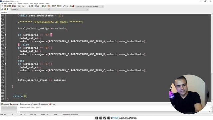This screenshot has width=213, height=120.
Task: Collapse the code fold at line 72
Action: click(x=6, y=64)
